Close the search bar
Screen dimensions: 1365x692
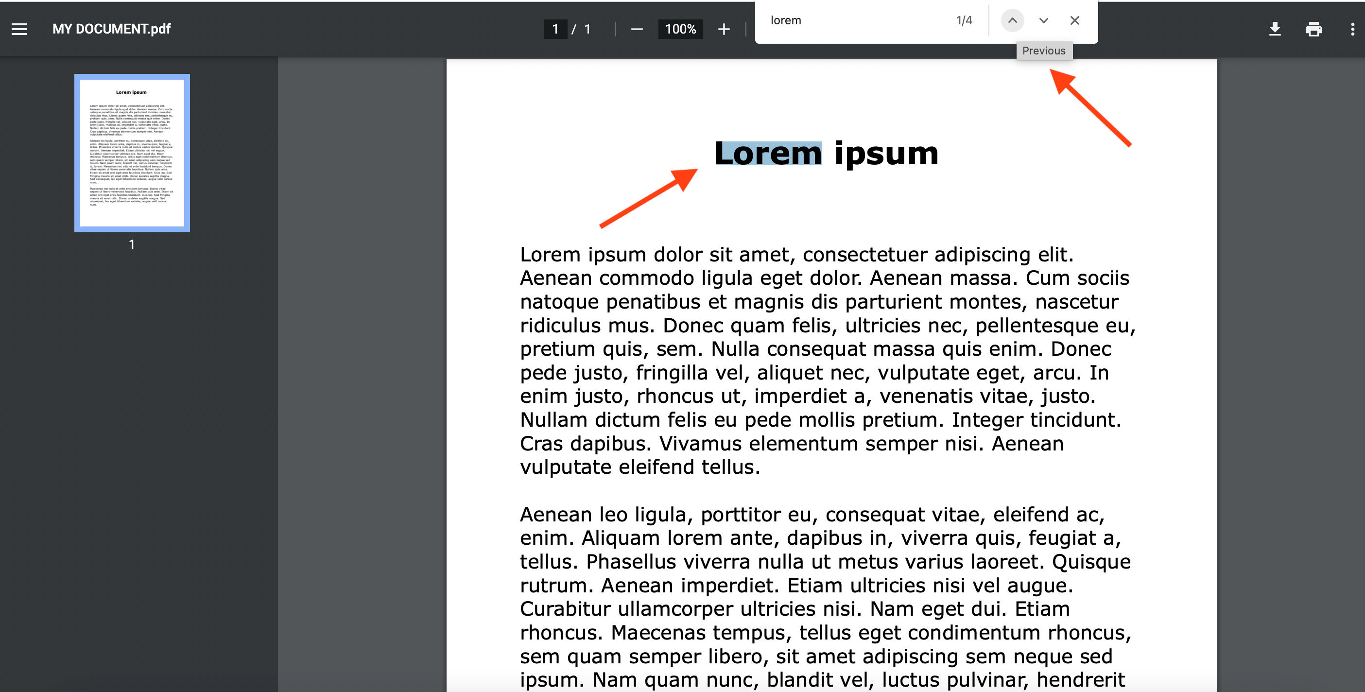(1074, 20)
